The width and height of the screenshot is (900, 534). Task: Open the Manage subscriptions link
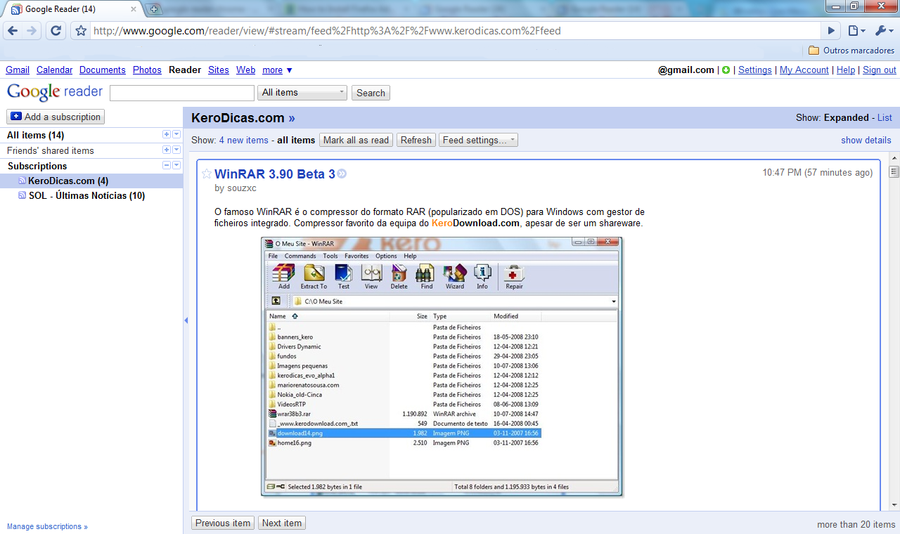(47, 526)
